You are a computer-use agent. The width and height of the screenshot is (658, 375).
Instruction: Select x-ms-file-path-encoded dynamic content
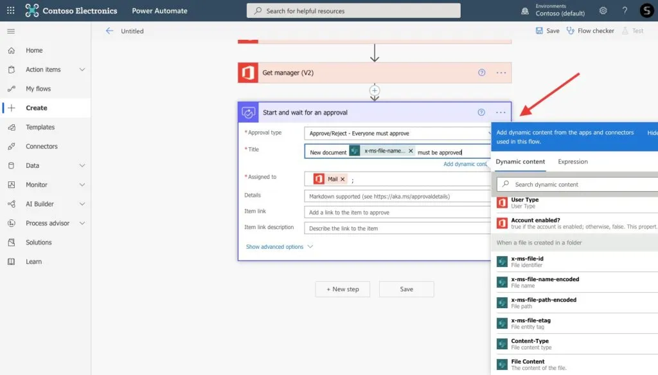(577, 303)
